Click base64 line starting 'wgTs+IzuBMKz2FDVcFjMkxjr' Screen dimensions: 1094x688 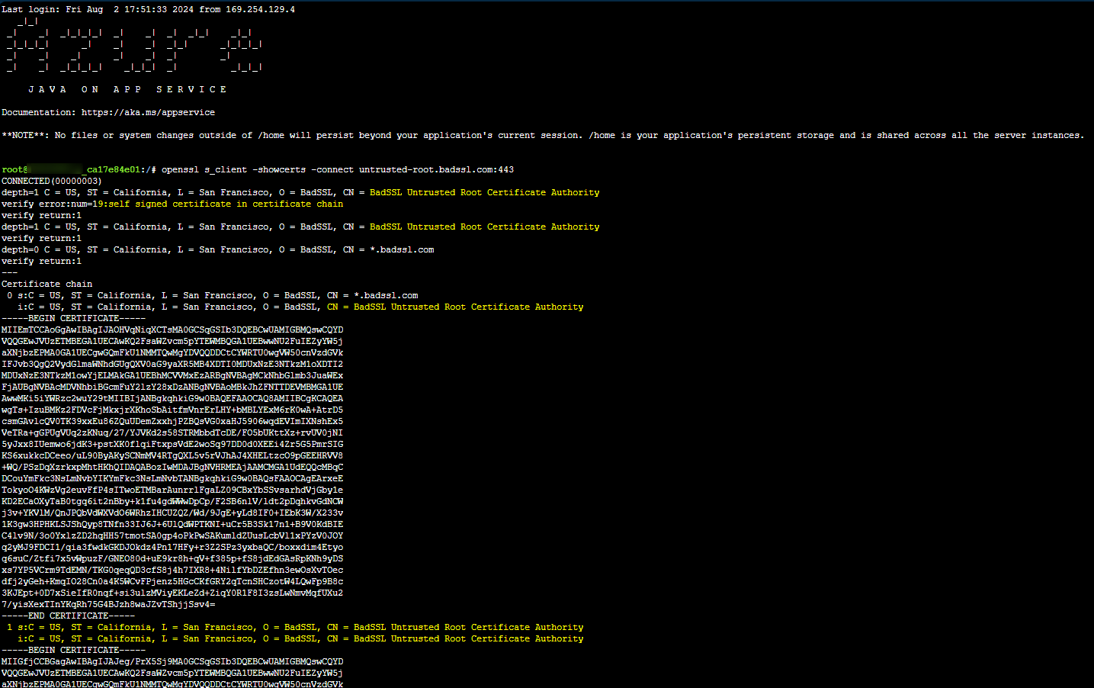coord(172,410)
